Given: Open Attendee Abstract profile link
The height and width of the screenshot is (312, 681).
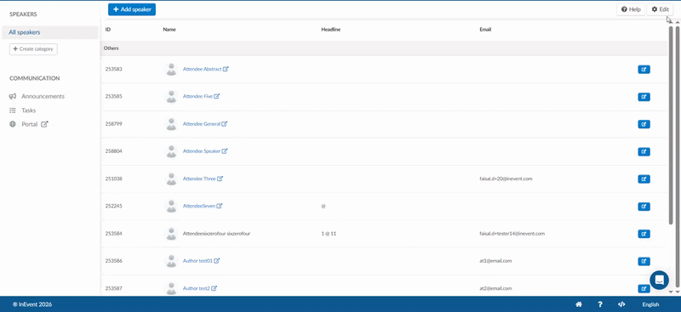Looking at the screenshot, I should tap(205, 69).
